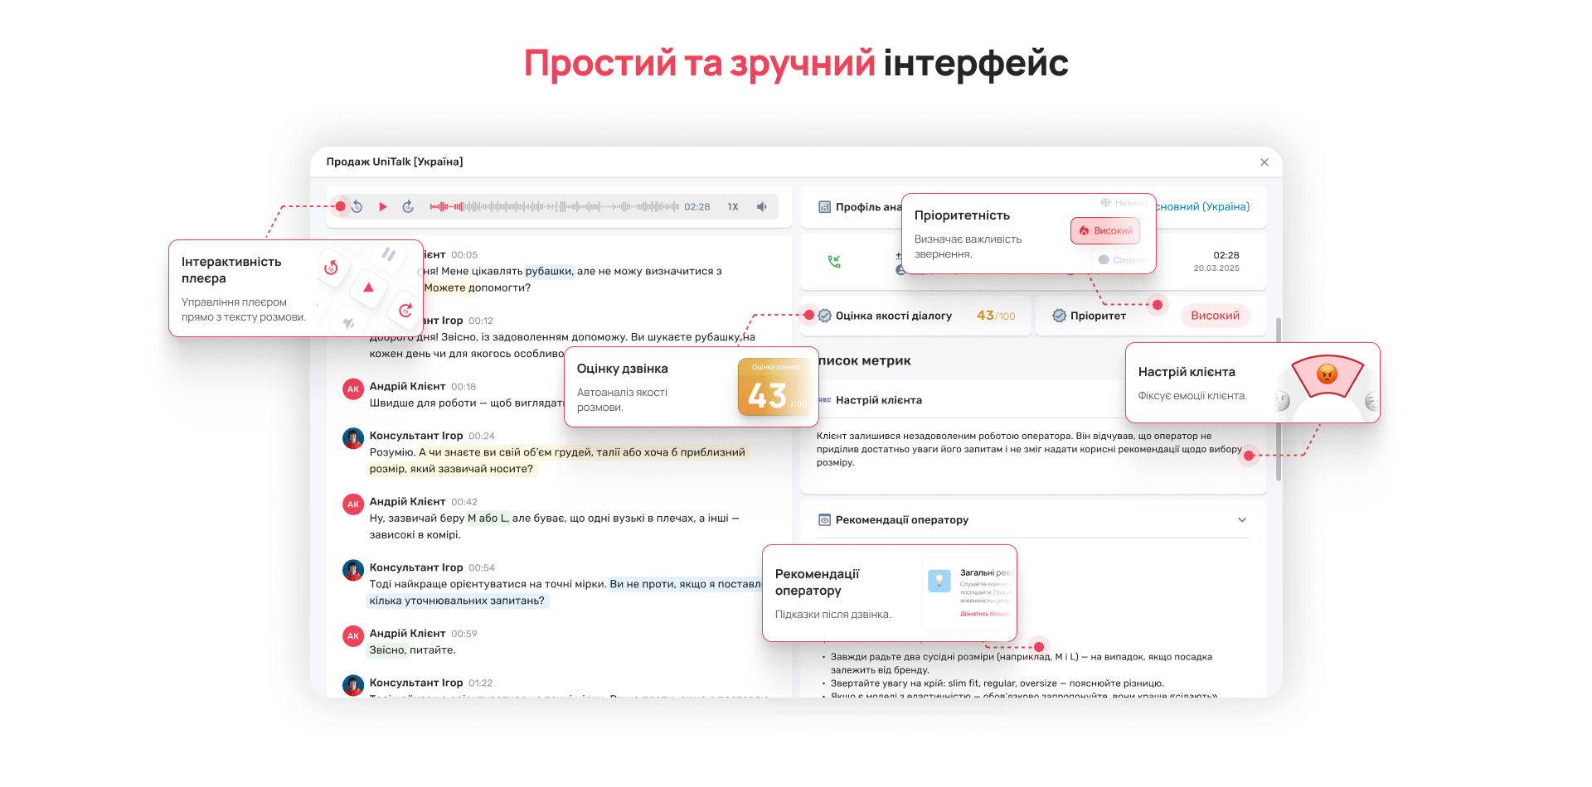Click the angry emoji in mood gauge

click(x=1327, y=374)
